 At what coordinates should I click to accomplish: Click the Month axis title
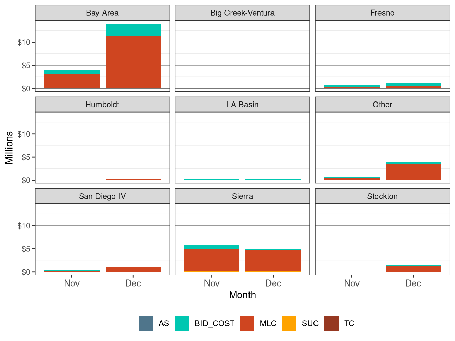(x=242, y=295)
